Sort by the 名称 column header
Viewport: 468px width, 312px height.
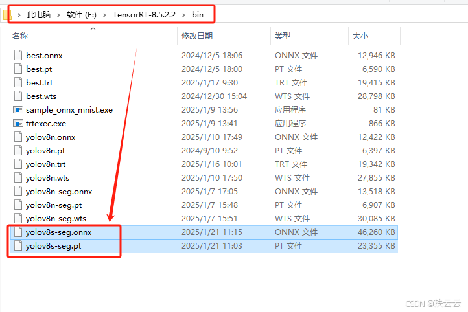click(20, 36)
